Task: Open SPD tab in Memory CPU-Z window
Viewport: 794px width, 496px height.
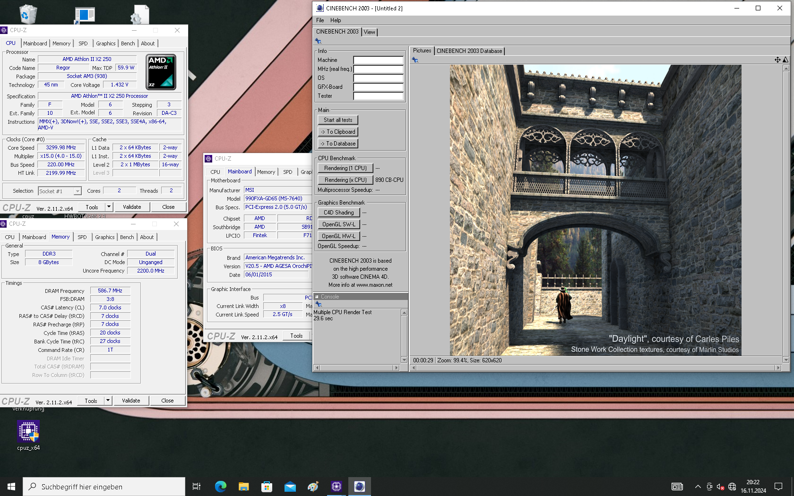Action: click(x=82, y=237)
